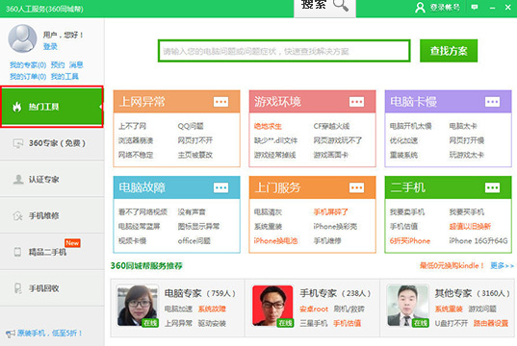Open the 预约 link
The height and width of the screenshot is (346, 517).
click(x=58, y=64)
